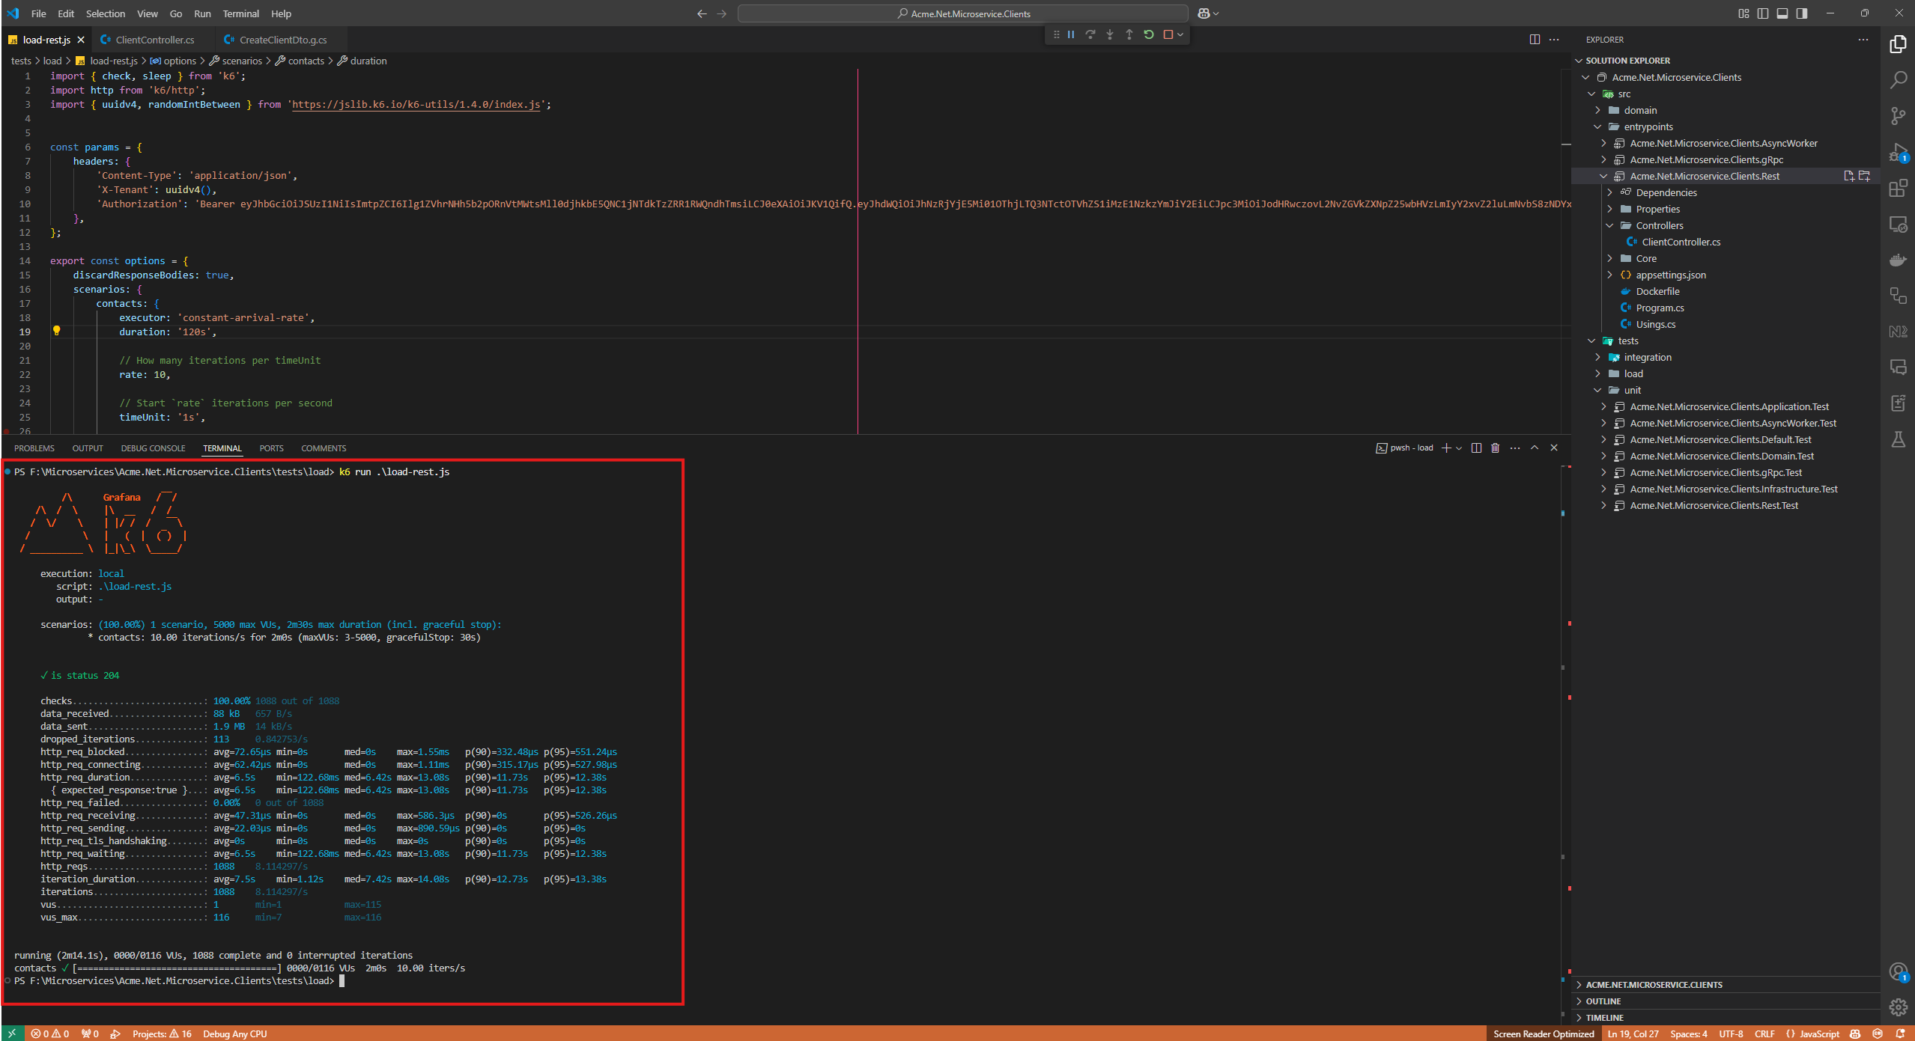1915x1041 pixels.
Task: Click the lightbulb code action on line 19
Action: [56, 331]
